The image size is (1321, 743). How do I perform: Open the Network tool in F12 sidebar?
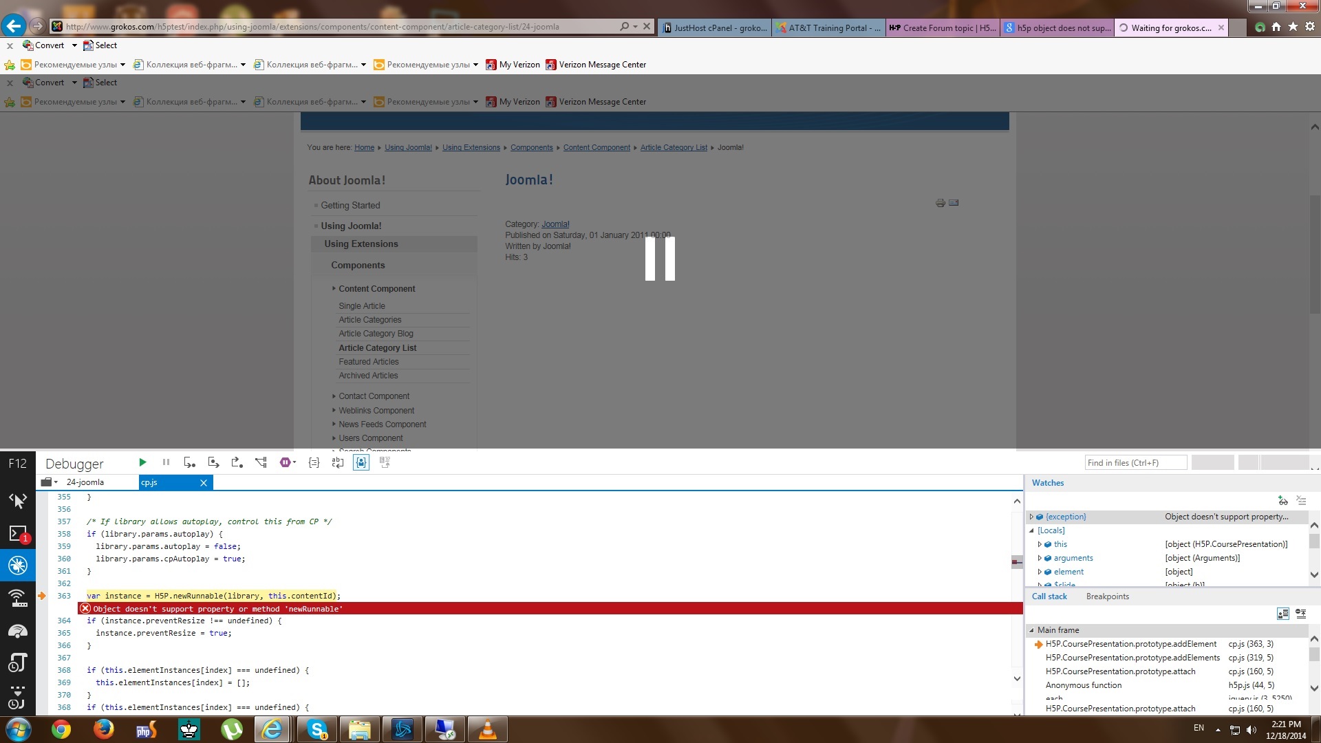click(18, 598)
